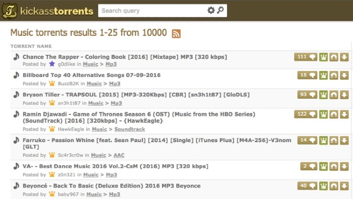Music note icon beside Chance The Rapper
The width and height of the screenshot is (353, 199).
click(x=16, y=57)
